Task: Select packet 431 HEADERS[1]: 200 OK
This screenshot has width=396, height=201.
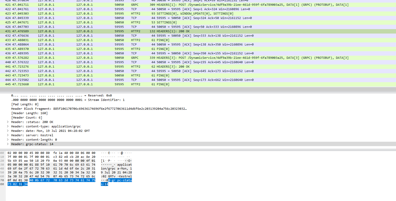Action: coord(183,31)
